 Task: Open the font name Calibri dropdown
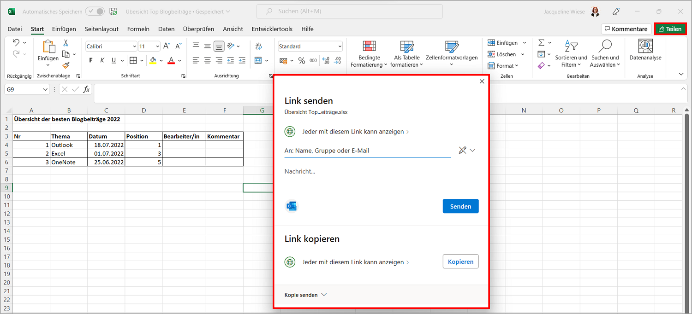[x=135, y=47]
